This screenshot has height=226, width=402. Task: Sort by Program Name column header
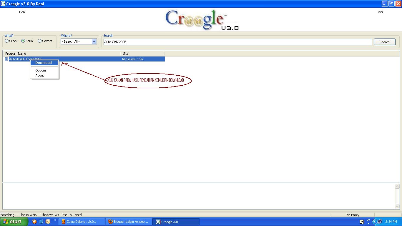click(62, 54)
